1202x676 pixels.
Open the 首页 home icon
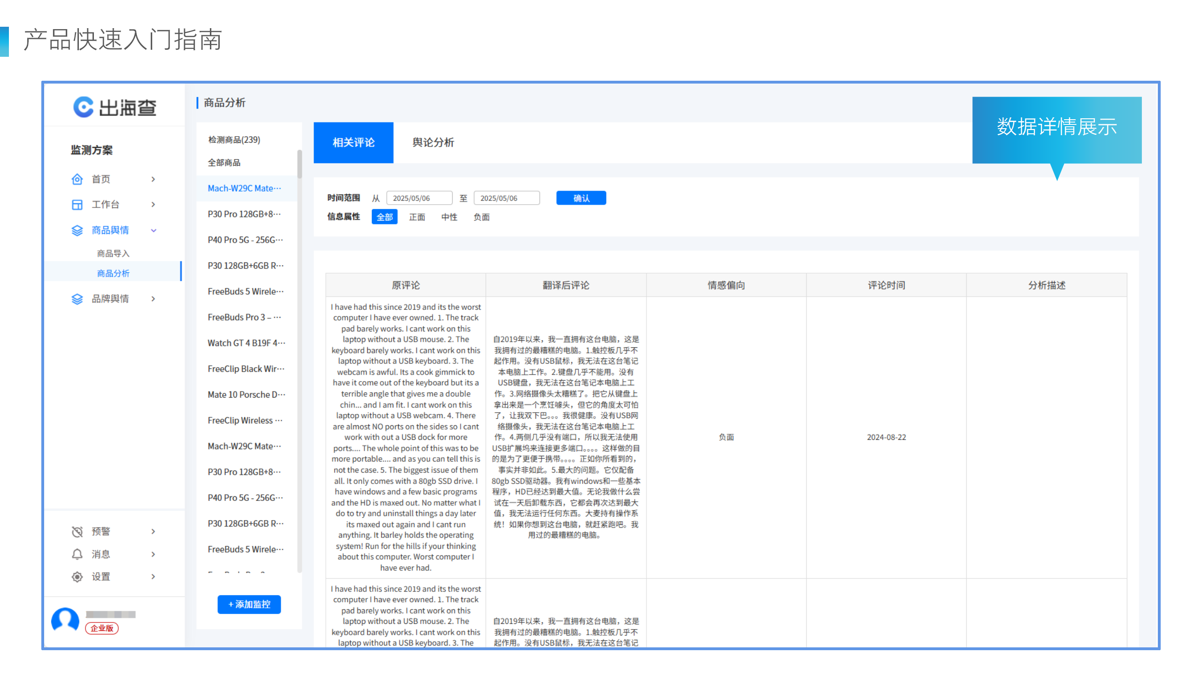tap(77, 179)
